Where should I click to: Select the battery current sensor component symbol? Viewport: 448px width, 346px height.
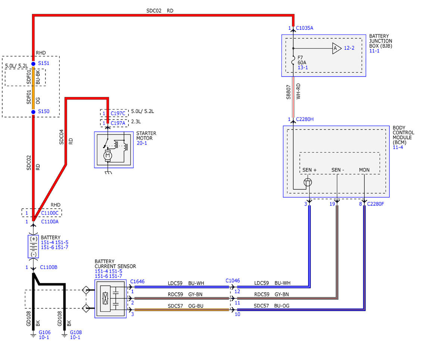click(111, 299)
